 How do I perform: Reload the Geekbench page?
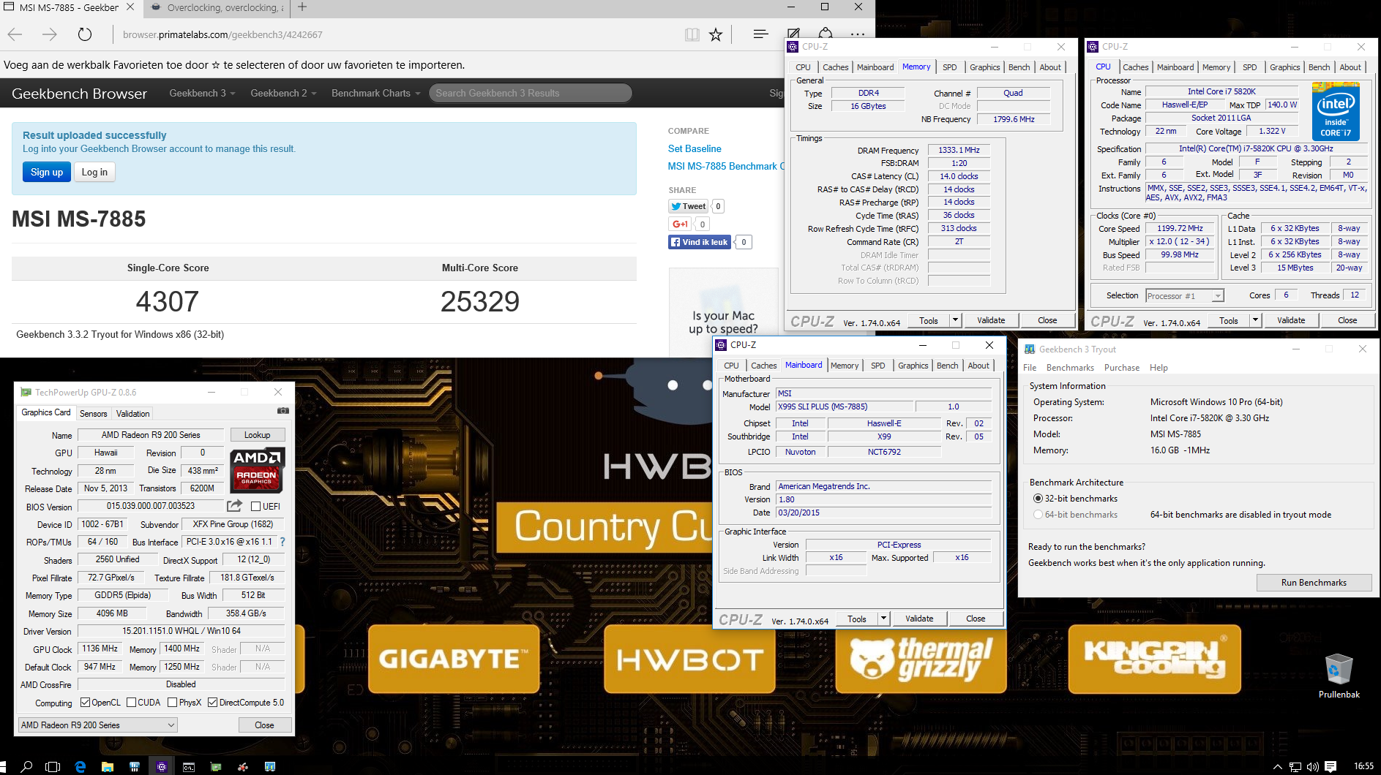point(85,34)
